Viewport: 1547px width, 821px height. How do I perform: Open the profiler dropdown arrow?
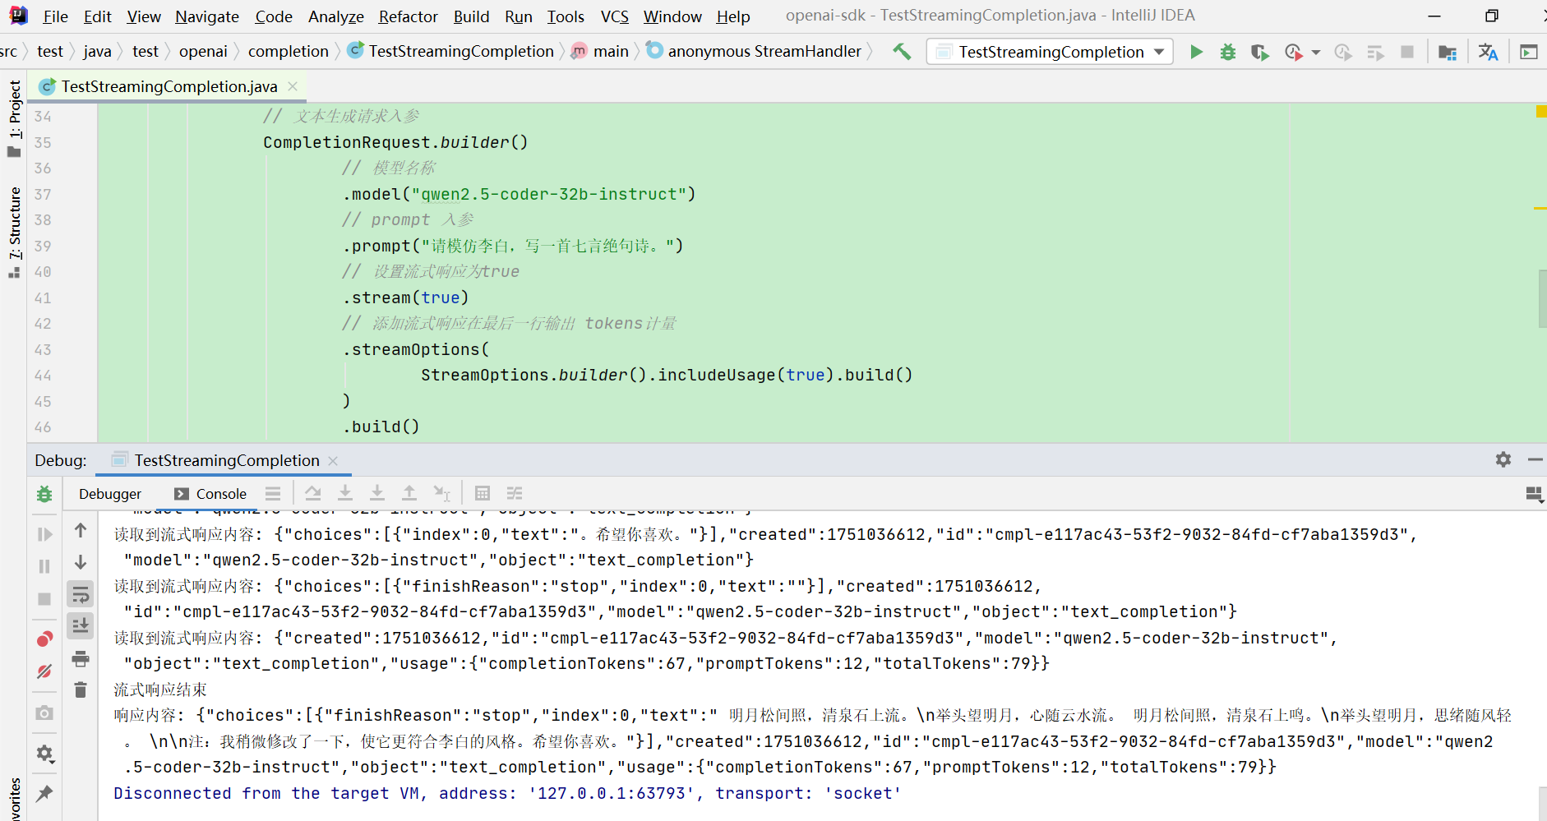point(1317,51)
